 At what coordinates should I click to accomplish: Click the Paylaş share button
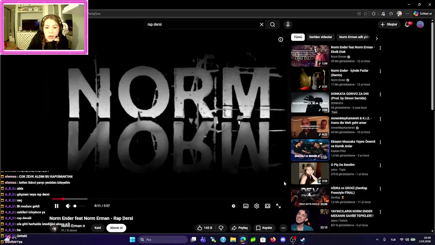point(240,228)
